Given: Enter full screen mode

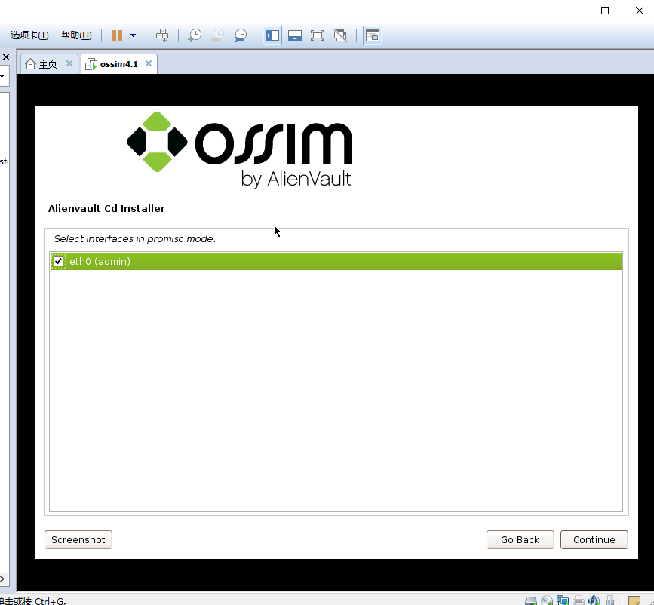Looking at the screenshot, I should click(x=318, y=35).
